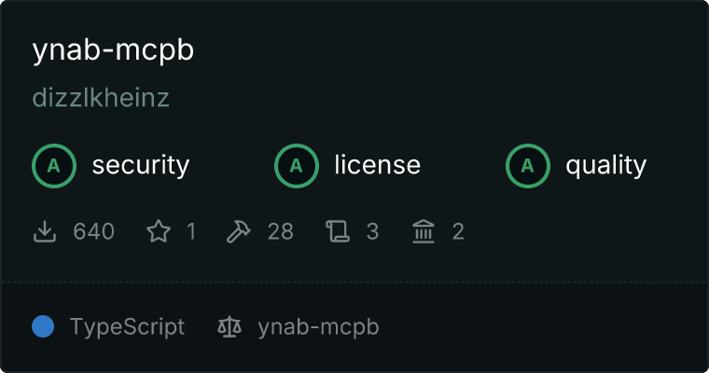Visit author dizzlkheinz profile
Screen dimensions: 709x373
point(101,98)
